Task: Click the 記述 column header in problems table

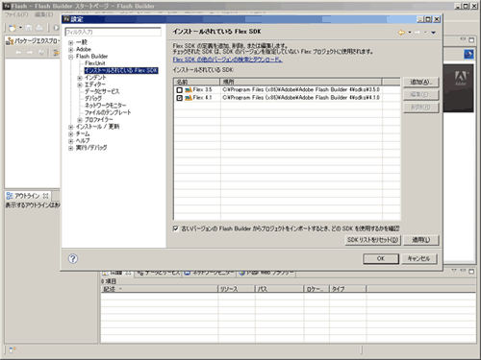Action: (x=160, y=289)
